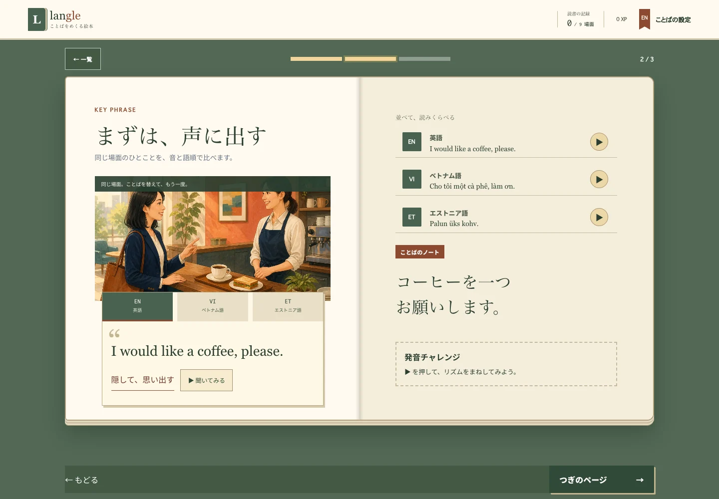Click the KEY PHRASE label
The width and height of the screenshot is (719, 499).
coord(115,110)
